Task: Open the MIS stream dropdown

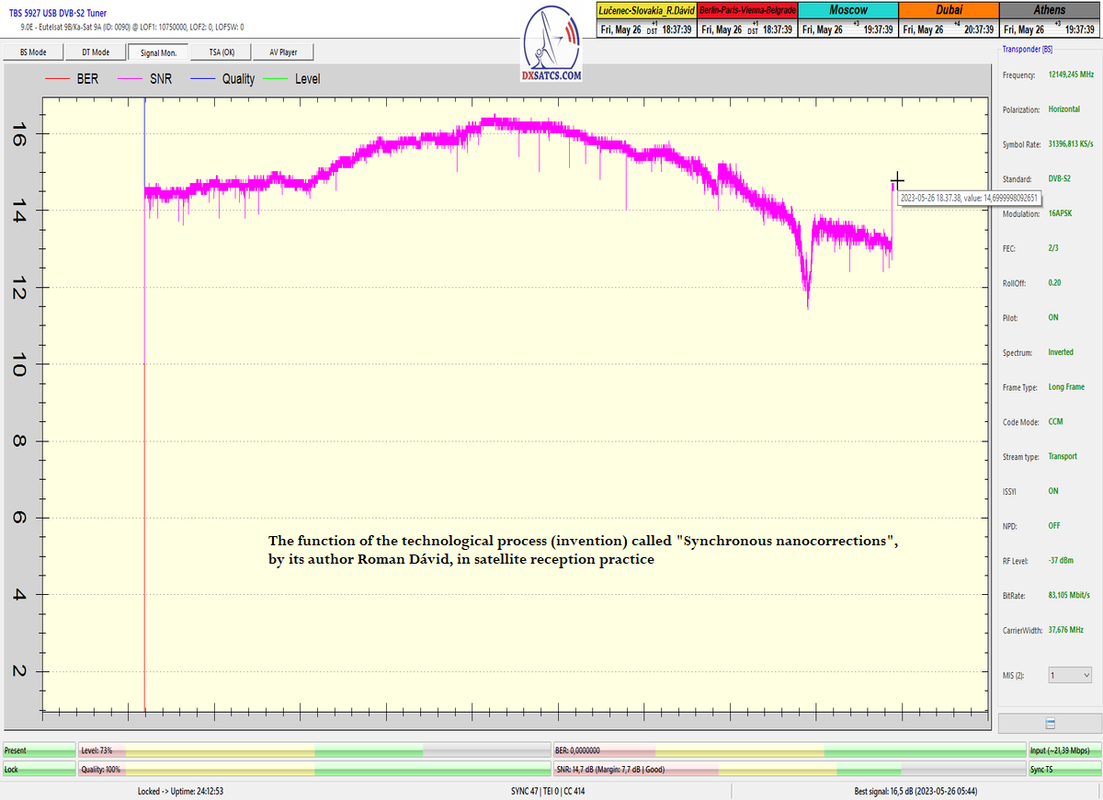Action: (x=1069, y=675)
